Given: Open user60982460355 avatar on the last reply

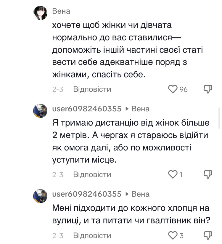Looking at the screenshot, I should click(x=41, y=196).
